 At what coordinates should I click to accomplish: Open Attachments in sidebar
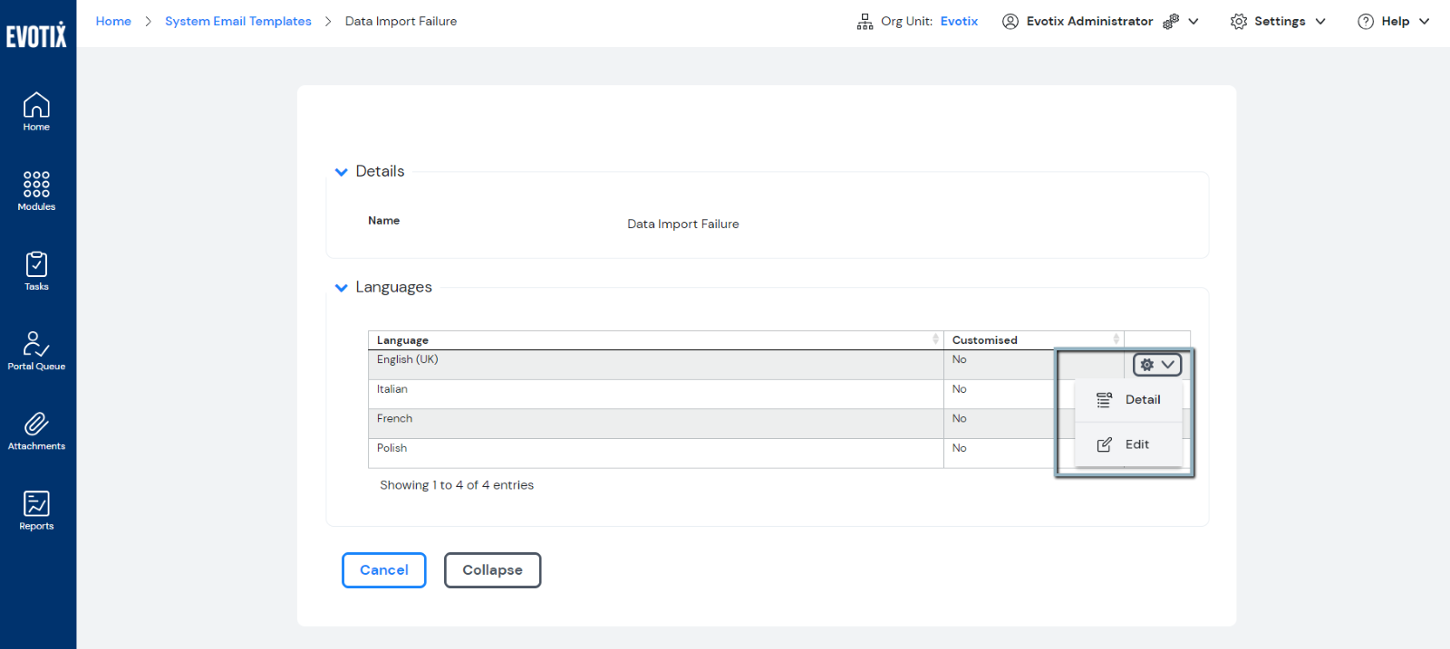36,431
